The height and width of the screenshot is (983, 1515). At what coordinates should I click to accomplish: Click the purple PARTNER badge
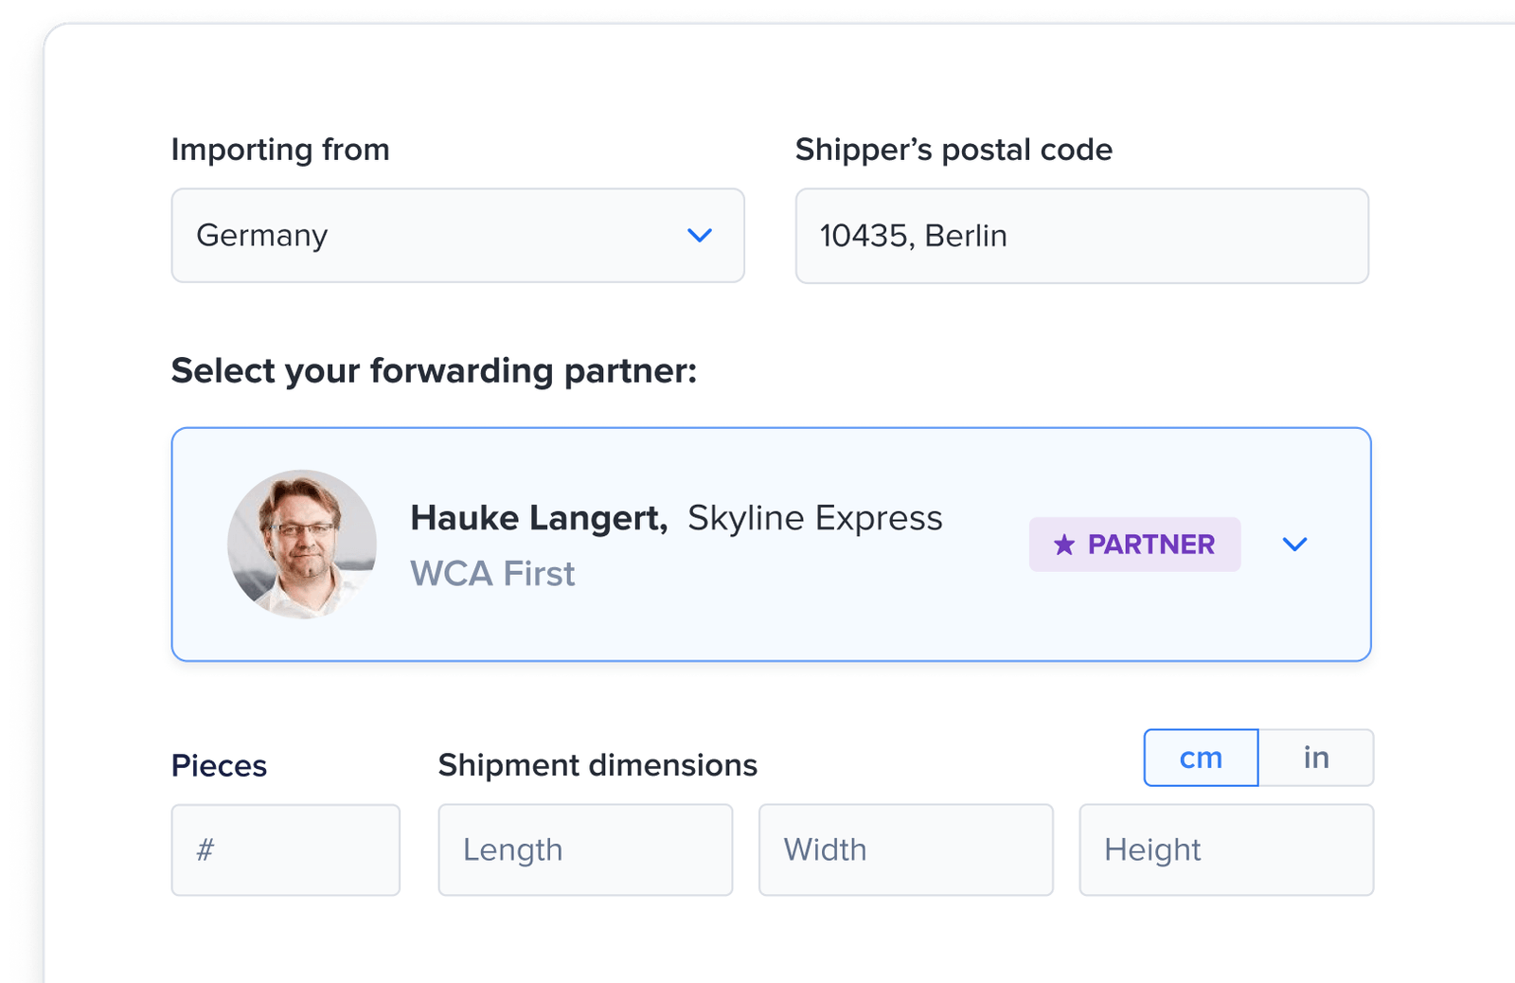(1135, 545)
